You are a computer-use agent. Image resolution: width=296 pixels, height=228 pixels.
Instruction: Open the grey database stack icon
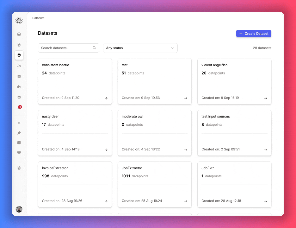pos(19,97)
